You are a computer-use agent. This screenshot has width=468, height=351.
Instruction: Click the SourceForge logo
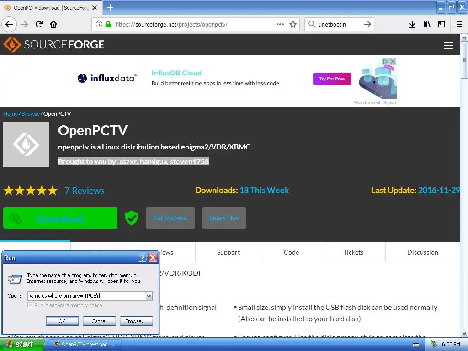(54, 44)
